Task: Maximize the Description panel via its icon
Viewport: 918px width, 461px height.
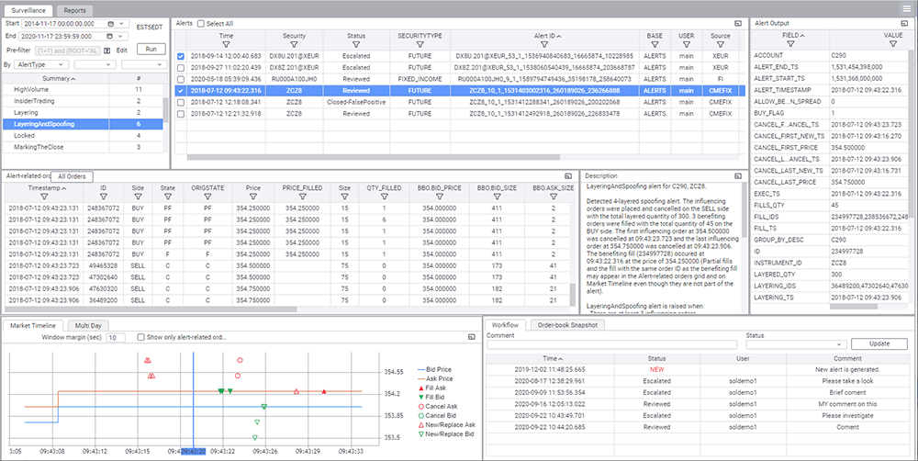Action: [x=737, y=175]
